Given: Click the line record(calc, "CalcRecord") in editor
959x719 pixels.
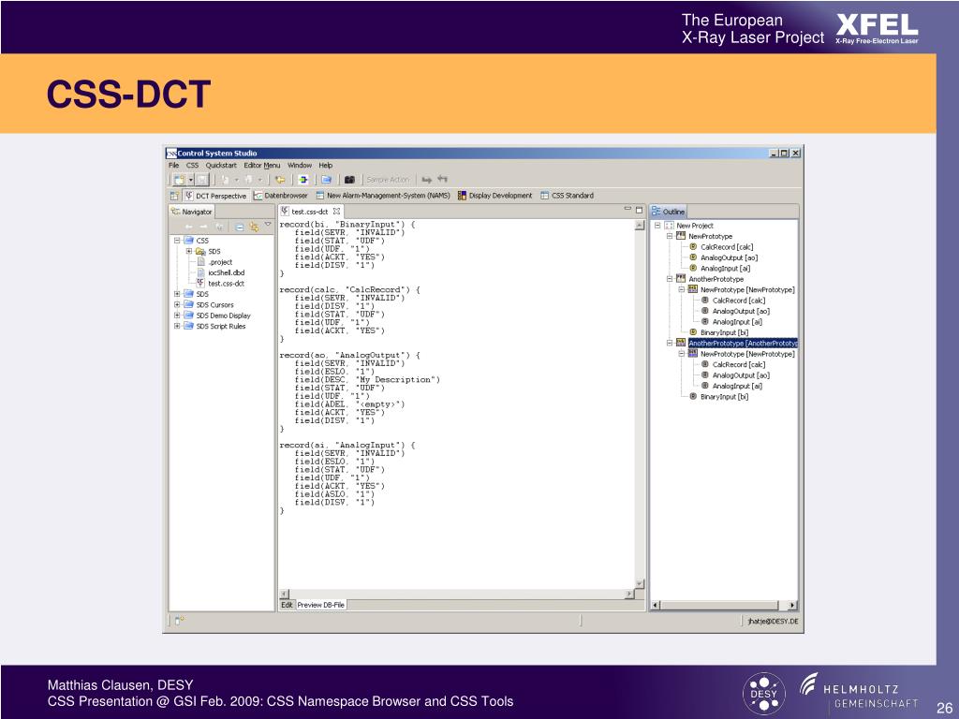Looking at the screenshot, I should pos(350,290).
